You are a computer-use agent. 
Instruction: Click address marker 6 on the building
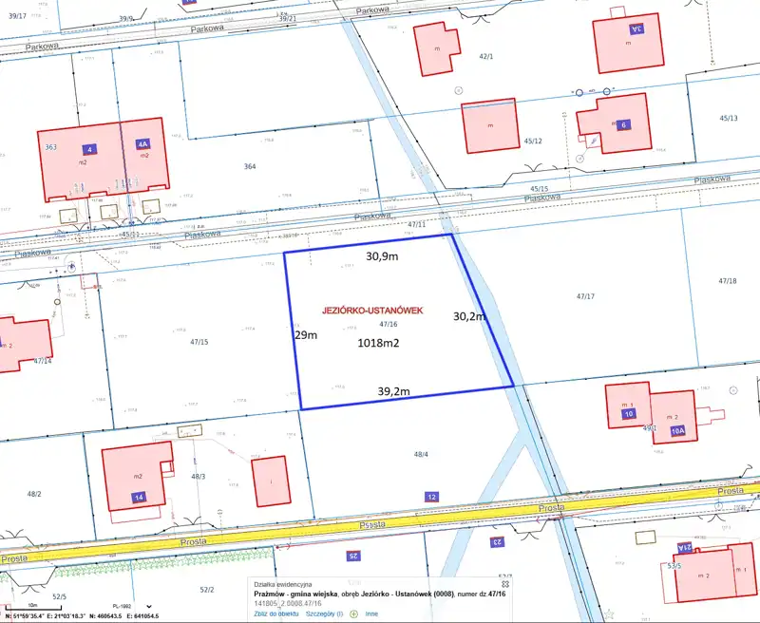[623, 124]
